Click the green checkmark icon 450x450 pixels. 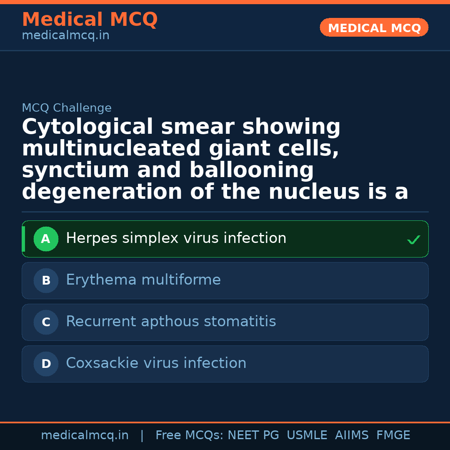tap(413, 240)
